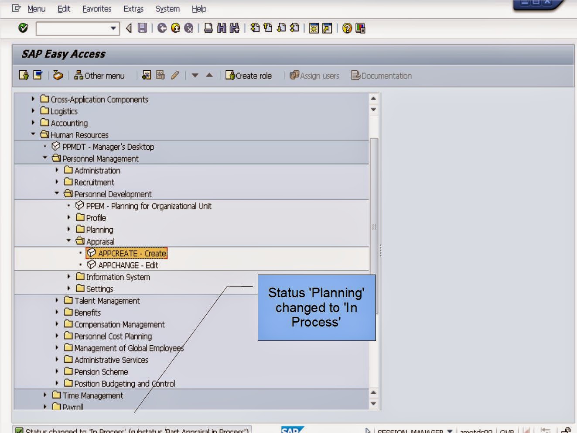Open the System menu
Screen dimensions: 577x433
[167, 9]
